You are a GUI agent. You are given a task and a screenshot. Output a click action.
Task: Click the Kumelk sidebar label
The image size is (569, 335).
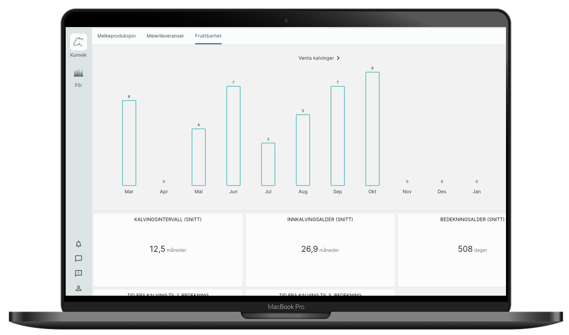click(78, 55)
